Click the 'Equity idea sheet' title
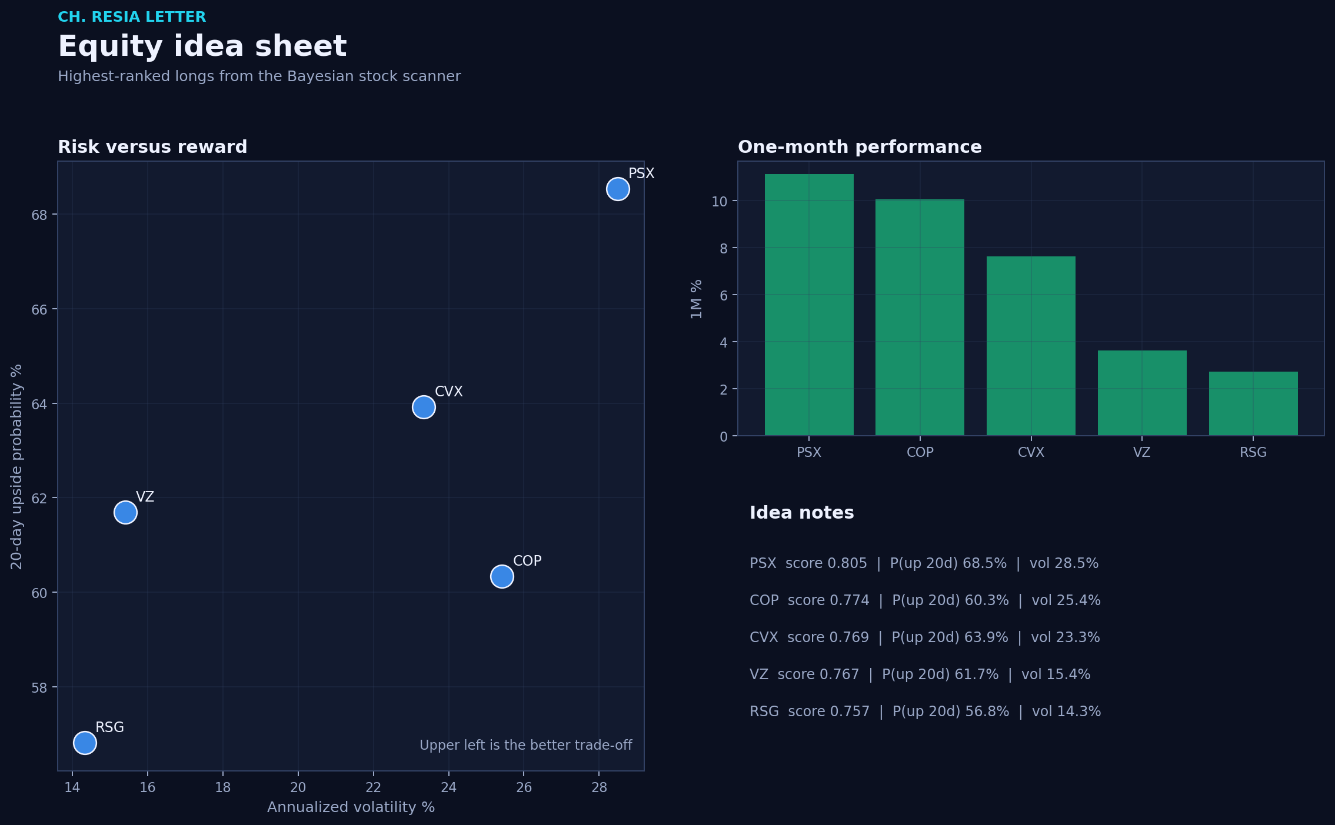This screenshot has width=1335, height=825. point(202,46)
